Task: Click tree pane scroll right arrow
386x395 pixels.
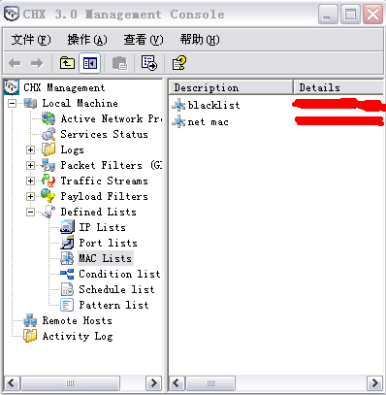Action: point(154,383)
